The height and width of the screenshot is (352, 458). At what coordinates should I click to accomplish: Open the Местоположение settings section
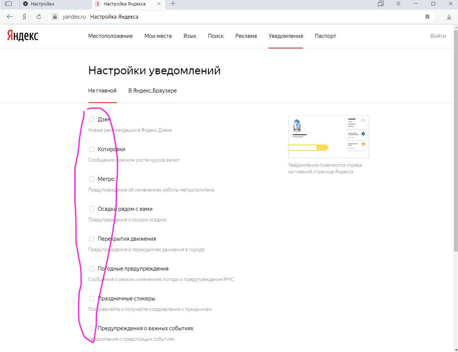click(110, 36)
